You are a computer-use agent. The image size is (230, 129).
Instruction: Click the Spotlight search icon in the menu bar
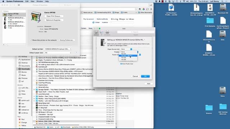click(x=222, y=1)
